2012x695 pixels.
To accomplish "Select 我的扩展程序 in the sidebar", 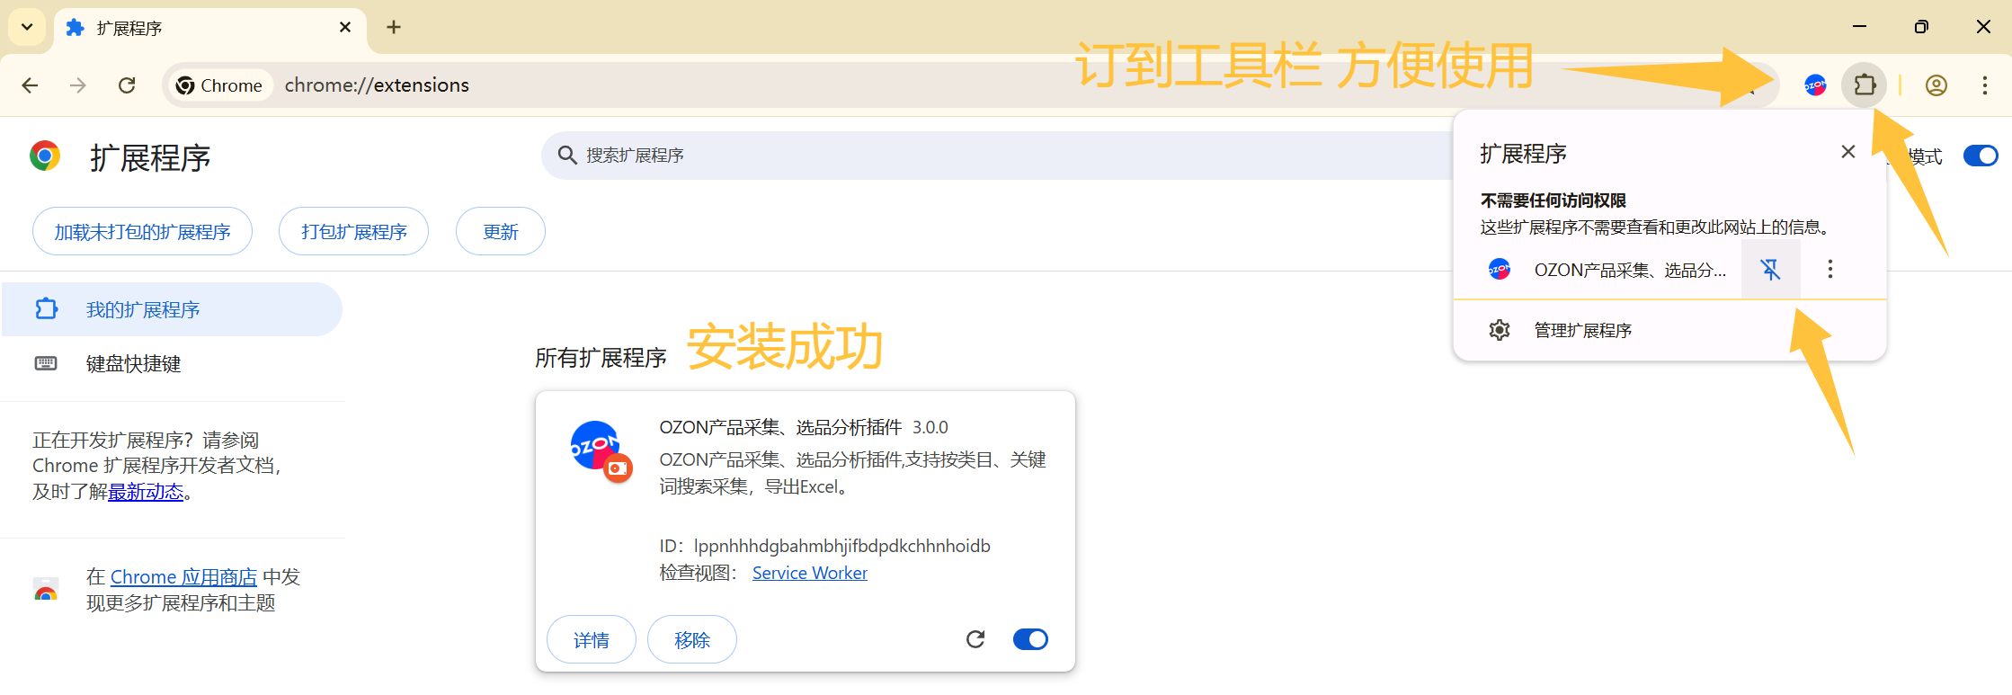I will pyautogui.click(x=171, y=309).
